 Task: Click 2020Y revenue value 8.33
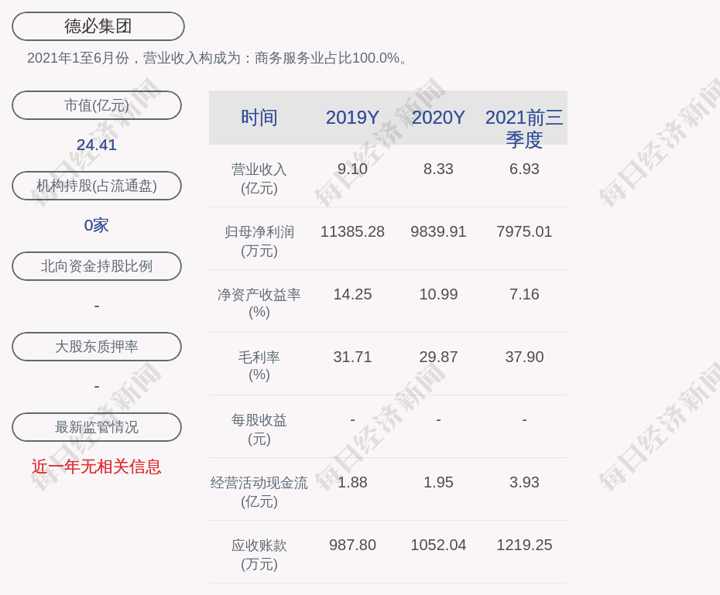[x=438, y=169]
